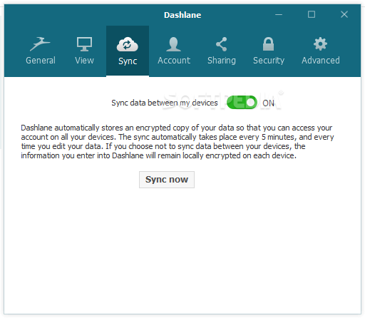Screen dimensions: 365x318
Task: Maximize the Dashlane window
Action: tap(312, 14)
